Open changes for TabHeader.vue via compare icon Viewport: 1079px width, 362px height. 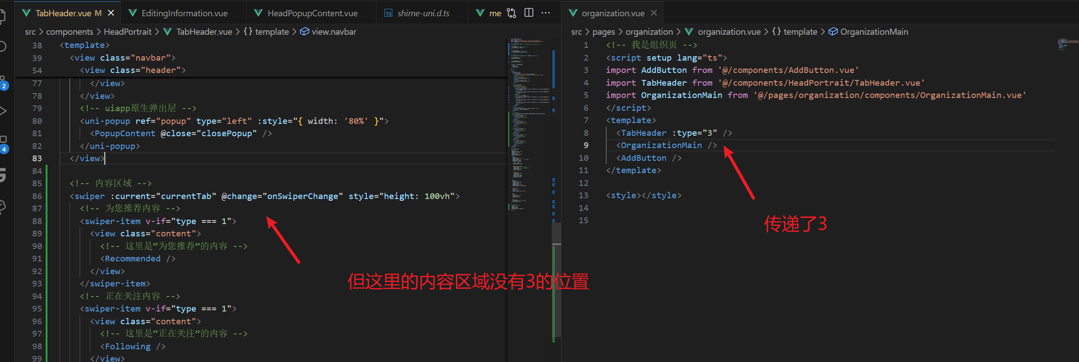[511, 13]
